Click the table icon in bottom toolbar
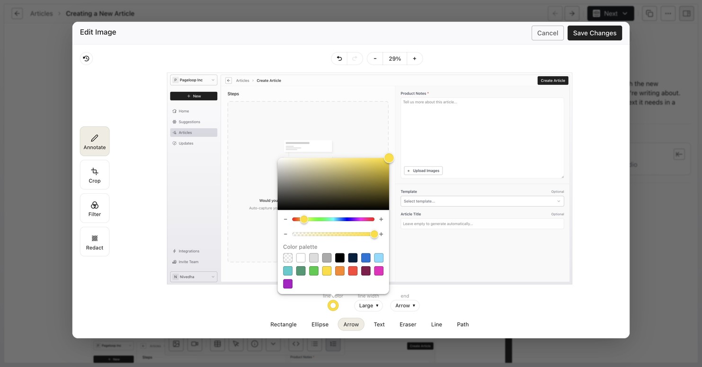Image resolution: width=702 pixels, height=367 pixels. 218,344
